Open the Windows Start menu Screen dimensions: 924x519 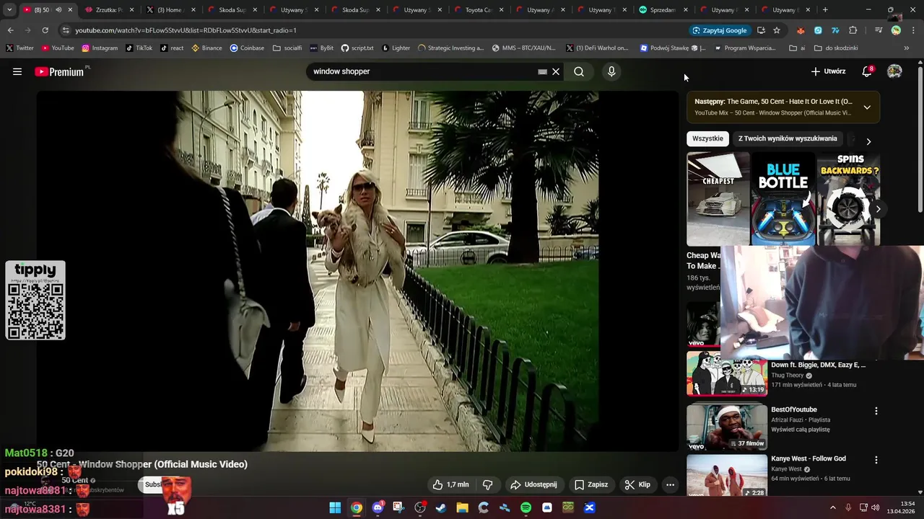(335, 507)
